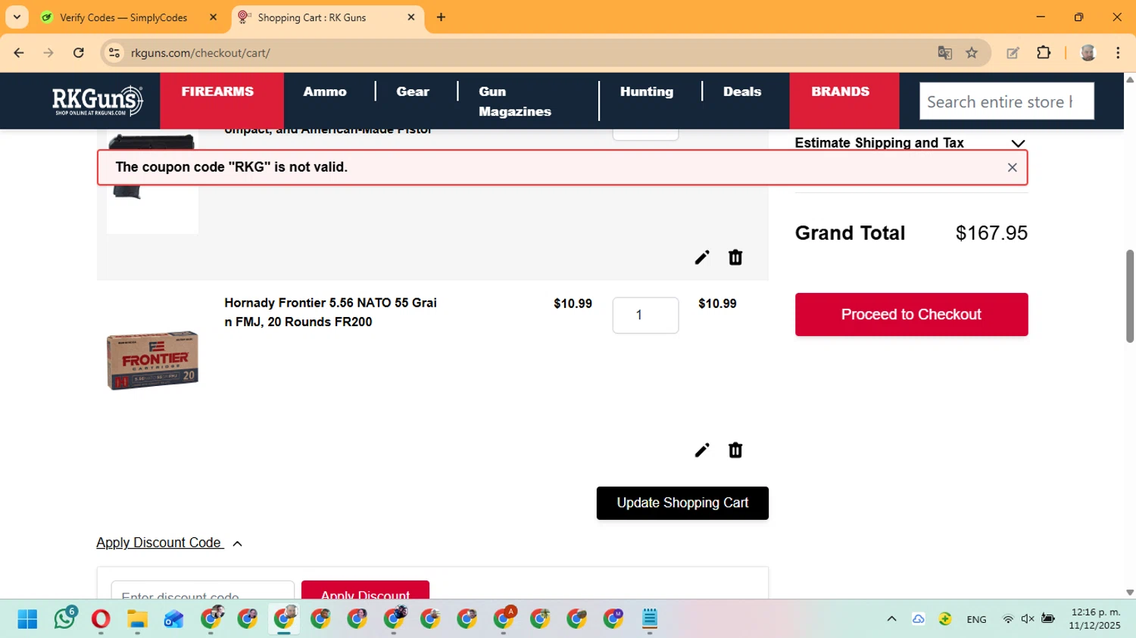The width and height of the screenshot is (1136, 638).
Task: Click the Hornady Frontier ammo box thumbnail
Action: (x=152, y=360)
